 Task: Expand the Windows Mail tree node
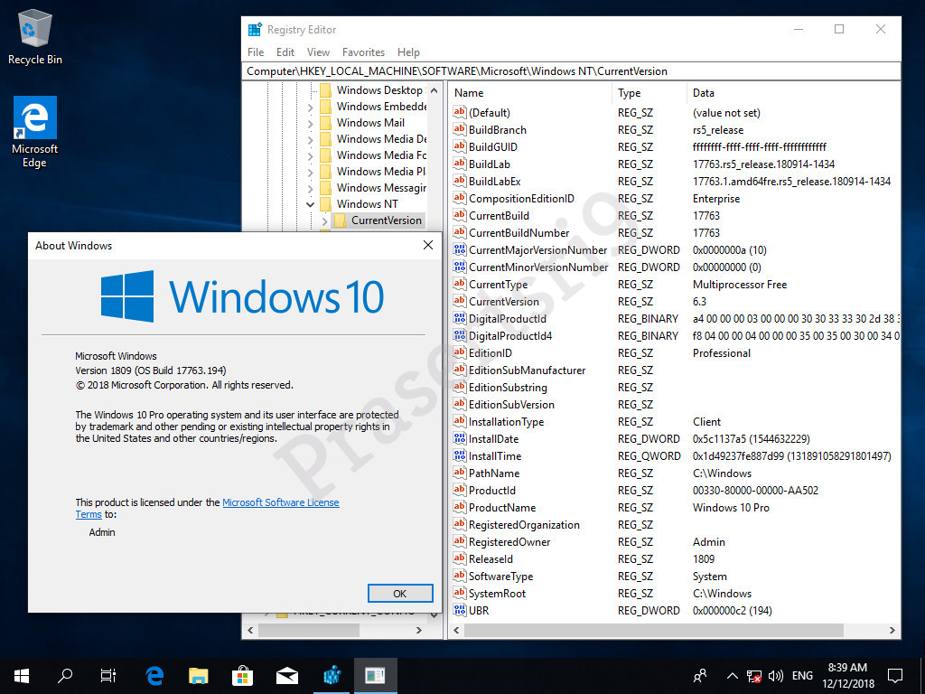coord(311,123)
